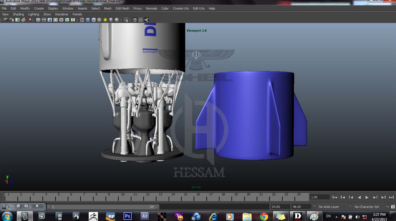Open the panel View menu
The width and height of the screenshot is (396, 221).
point(6,14)
